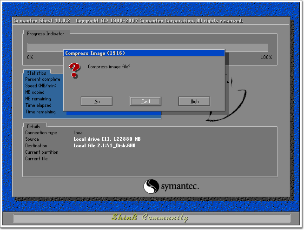304x230 pixels.
Task: Click the 'Destination' detail label
Action: coord(36,146)
